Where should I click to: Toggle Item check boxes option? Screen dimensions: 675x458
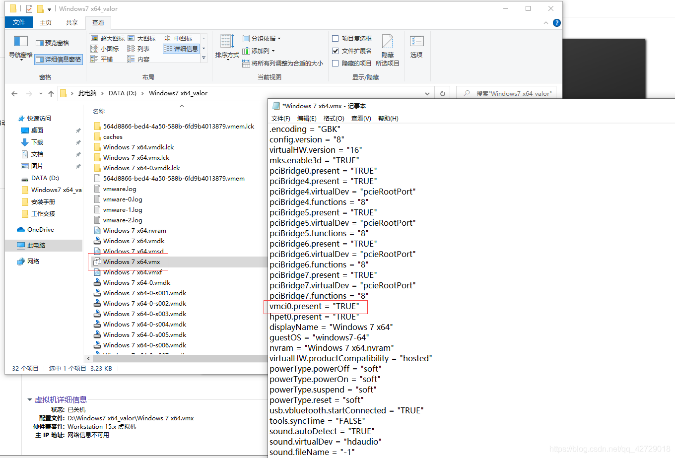352,38
